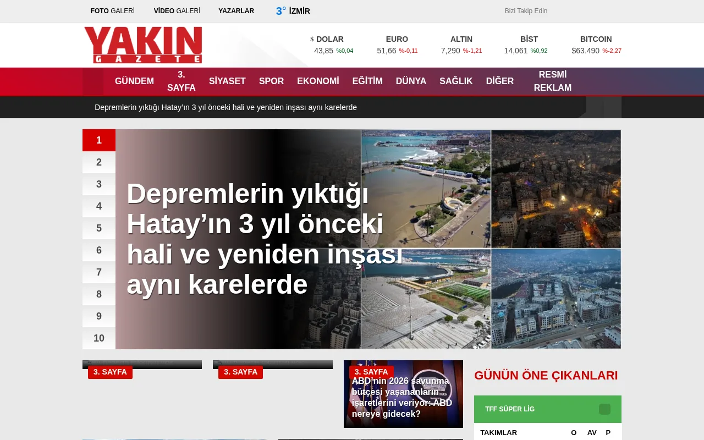
Task: Click Bizi Takip Edin
Action: [525, 10]
